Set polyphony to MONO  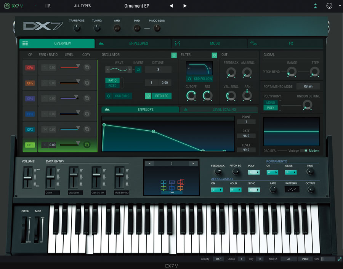(271, 102)
